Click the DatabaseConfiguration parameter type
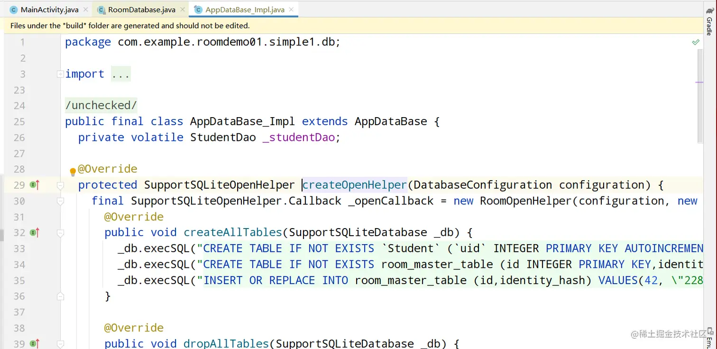Image resolution: width=717 pixels, height=349 pixels. click(x=483, y=185)
